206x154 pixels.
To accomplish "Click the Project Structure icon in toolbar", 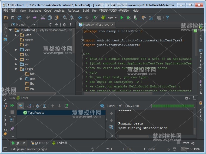I will pyautogui.click(x=151, y=18).
